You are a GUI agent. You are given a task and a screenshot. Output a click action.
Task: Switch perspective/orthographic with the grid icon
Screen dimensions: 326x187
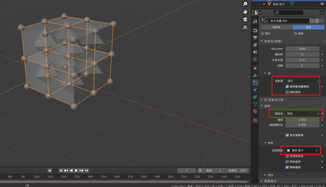pos(245,27)
